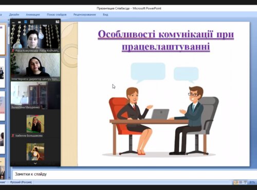Viewport: 257px width, 190px height.
Task: Click Ізабелла Большакова's profile picture
Action: 35,124
